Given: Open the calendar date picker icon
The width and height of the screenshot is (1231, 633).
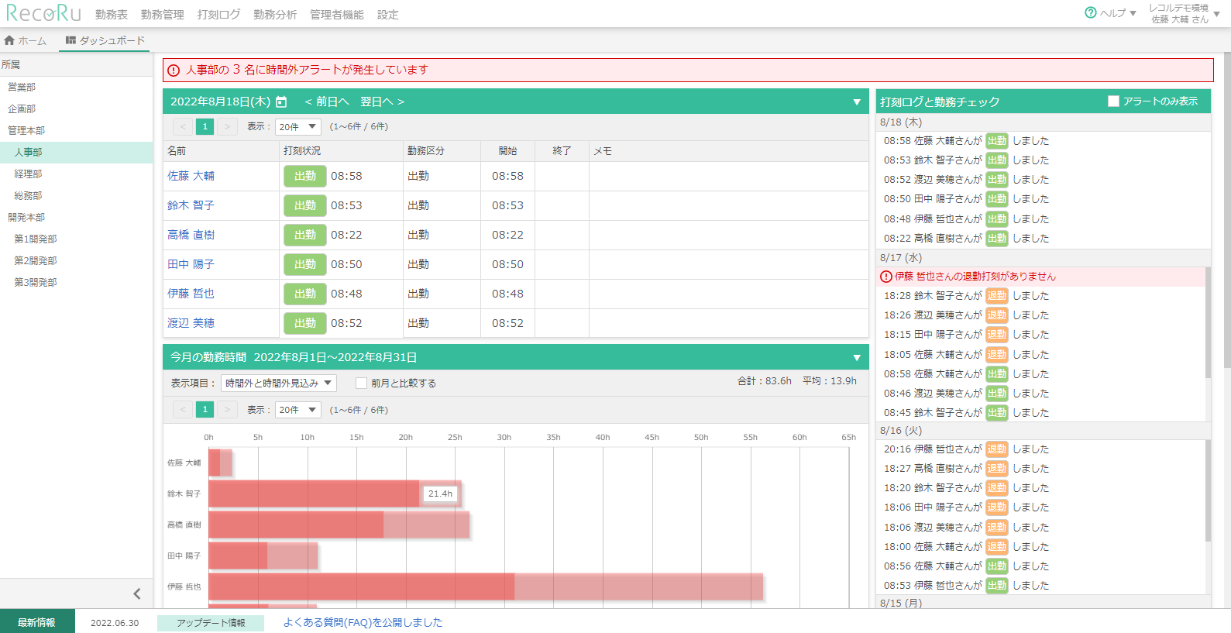Looking at the screenshot, I should (x=281, y=102).
